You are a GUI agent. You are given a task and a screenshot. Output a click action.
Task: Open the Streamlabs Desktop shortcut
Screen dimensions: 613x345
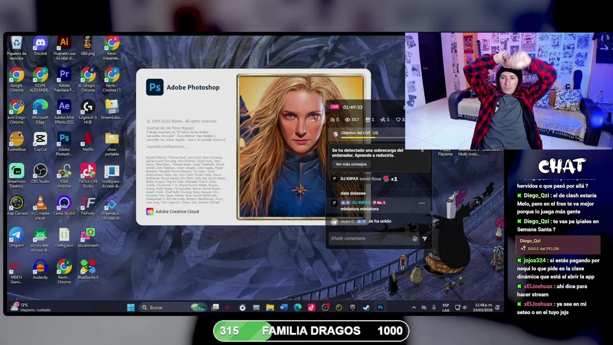16,176
